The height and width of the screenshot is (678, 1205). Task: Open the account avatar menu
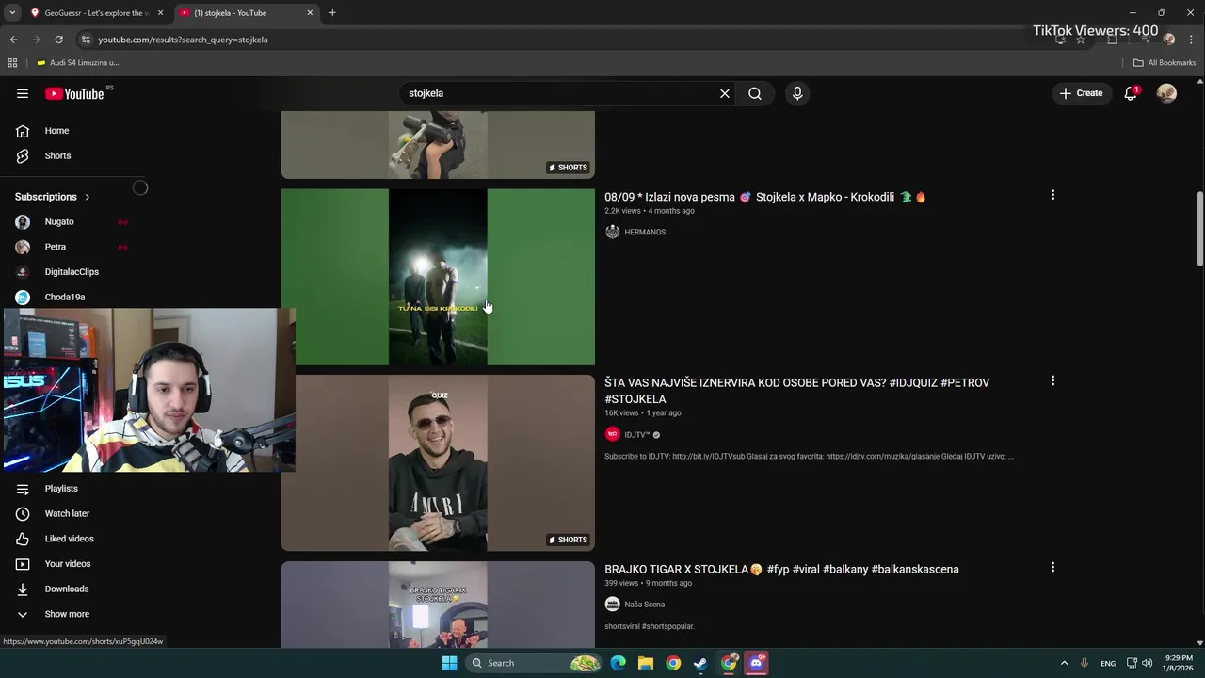1166,93
